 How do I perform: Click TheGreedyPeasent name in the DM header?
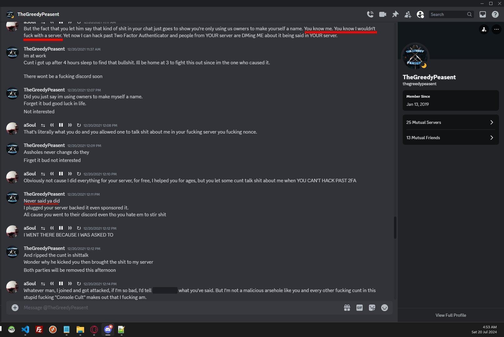coord(38,14)
